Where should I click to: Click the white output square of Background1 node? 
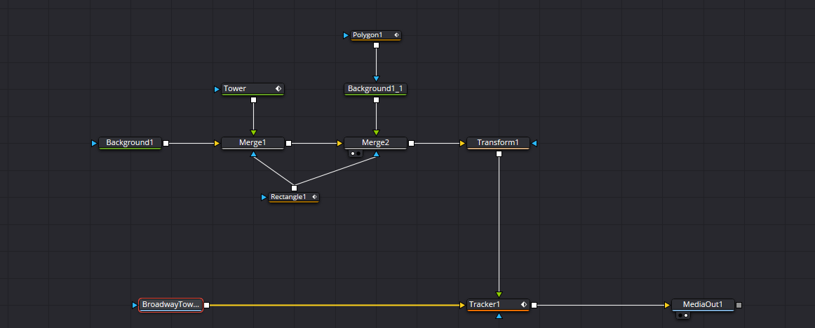(166, 143)
